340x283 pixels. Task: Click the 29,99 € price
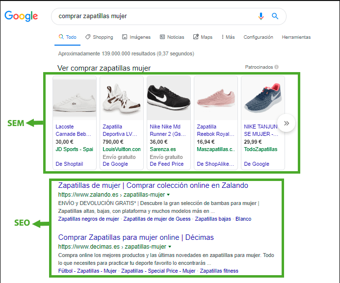[x=253, y=142]
